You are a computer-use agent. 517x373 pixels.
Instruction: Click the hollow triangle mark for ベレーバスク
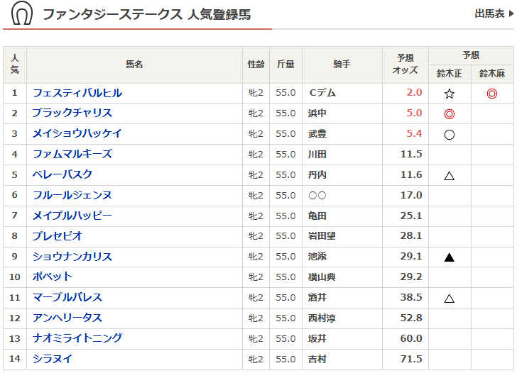point(449,176)
